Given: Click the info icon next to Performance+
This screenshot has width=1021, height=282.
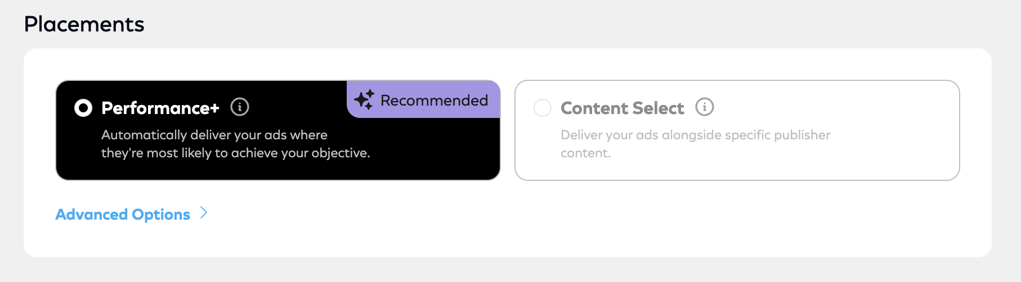Looking at the screenshot, I should (240, 107).
